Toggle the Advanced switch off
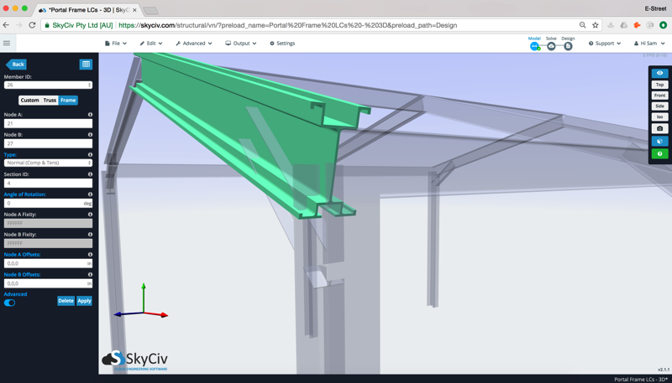 (x=10, y=303)
